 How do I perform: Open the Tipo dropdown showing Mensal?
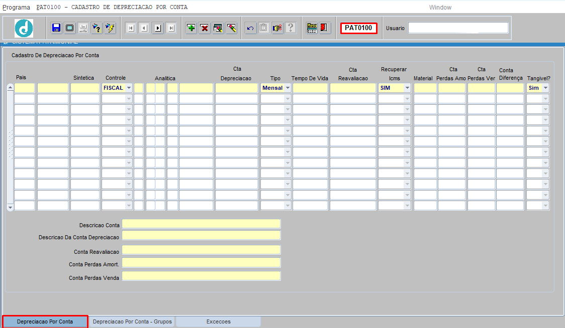tap(288, 88)
